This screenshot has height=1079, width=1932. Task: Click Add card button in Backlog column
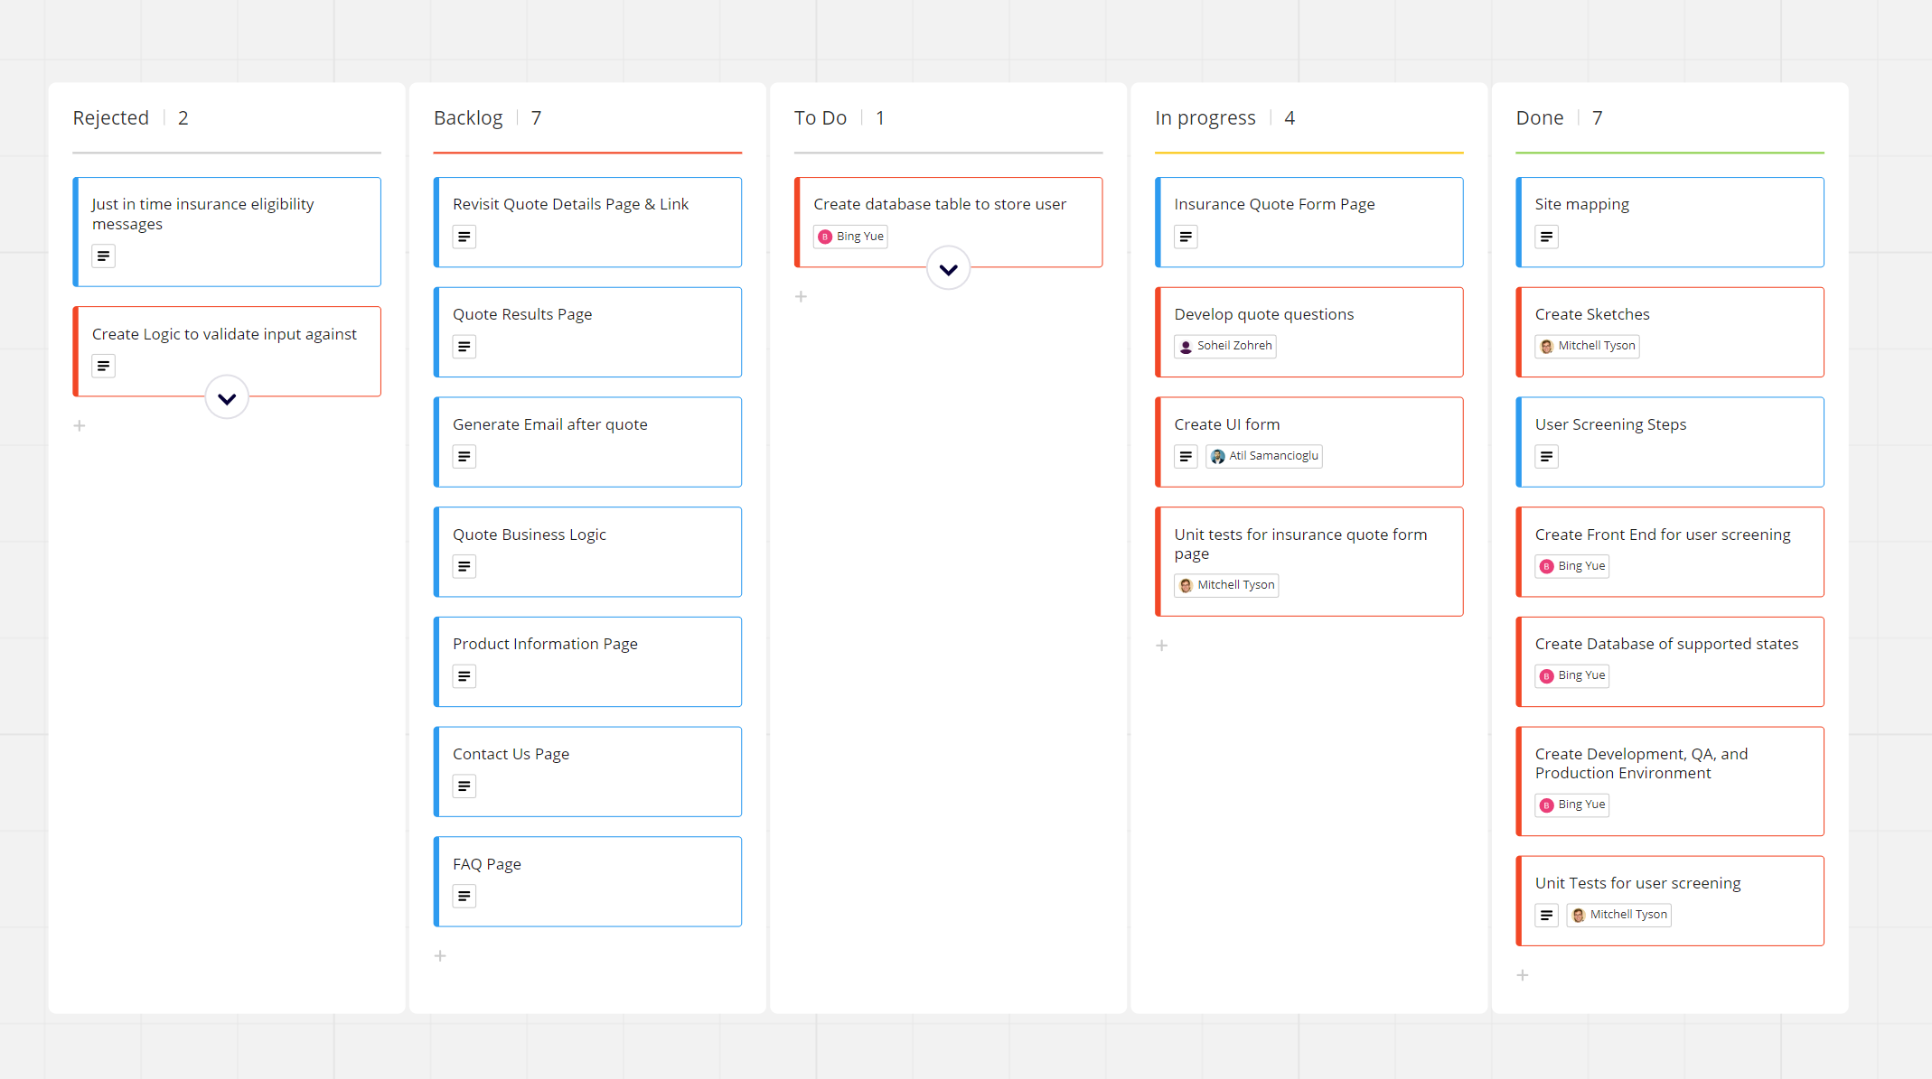coord(441,954)
